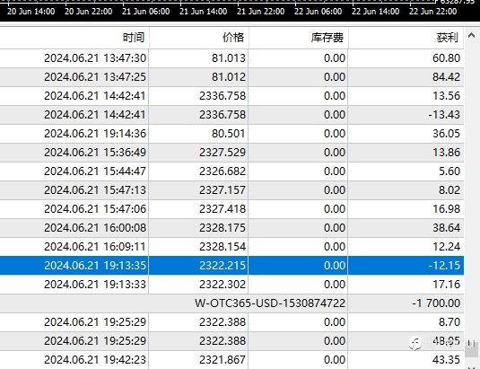The image size is (480, 369).
Task: Click the price cell 2327.529
Action: [223, 153]
